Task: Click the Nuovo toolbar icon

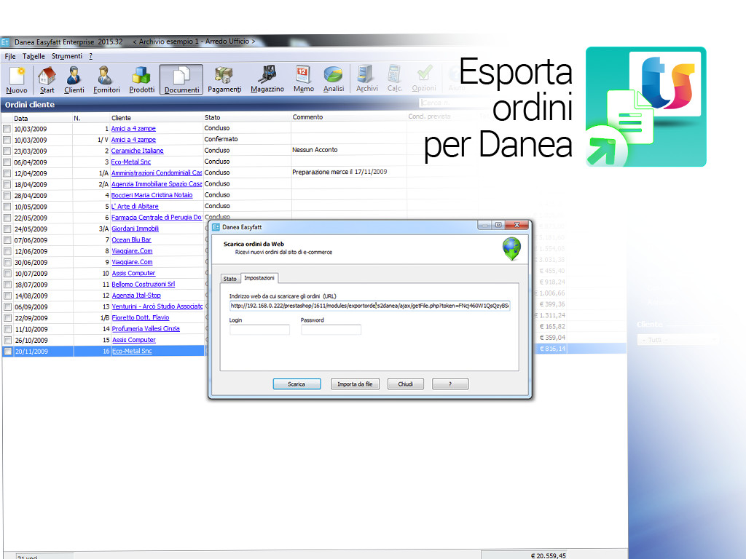Action: coord(17,79)
